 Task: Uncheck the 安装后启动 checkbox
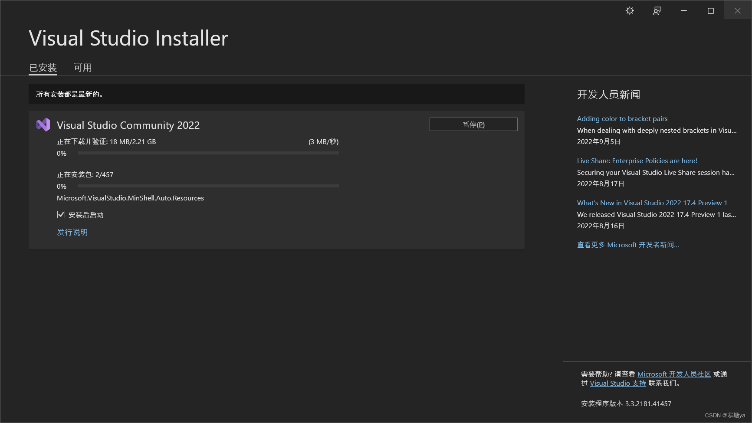[61, 215]
